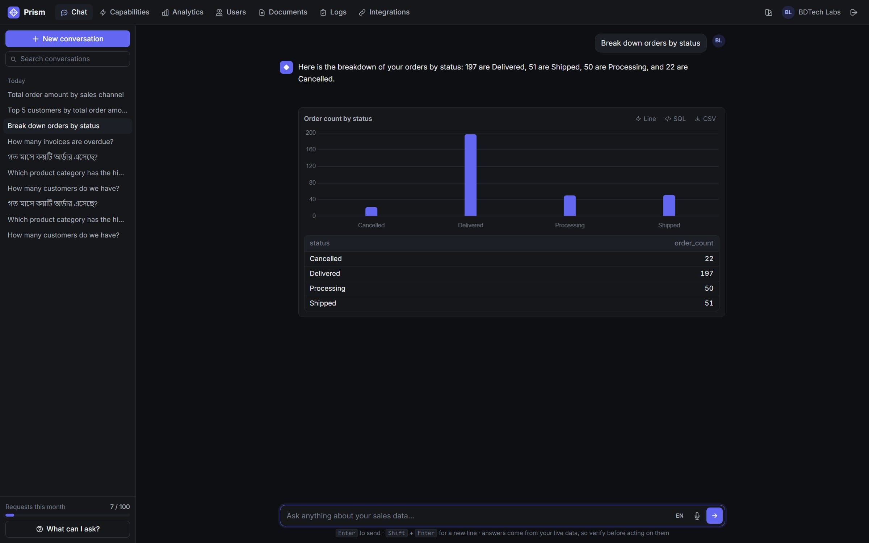Click the assistant Prism avatar in the reply
Image resolution: width=869 pixels, height=543 pixels.
[286, 67]
